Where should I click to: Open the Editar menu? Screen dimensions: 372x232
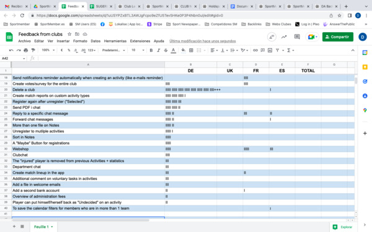[x=39, y=41]
